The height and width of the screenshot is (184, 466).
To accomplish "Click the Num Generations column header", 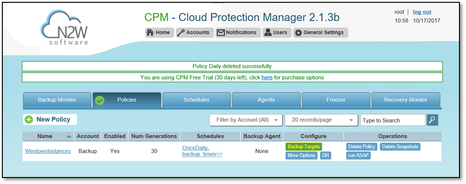I will click(154, 136).
